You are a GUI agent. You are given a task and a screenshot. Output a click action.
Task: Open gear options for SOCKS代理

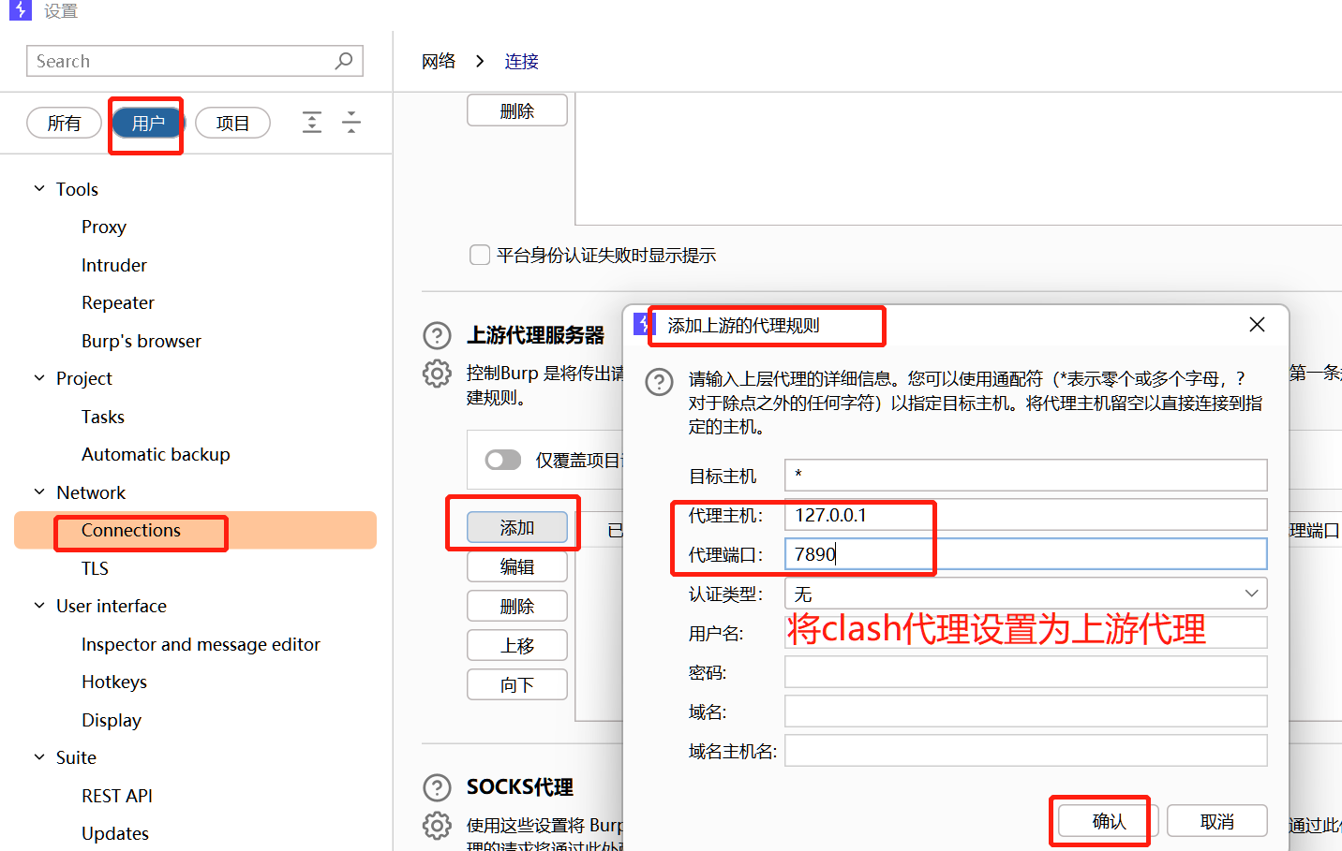(x=437, y=825)
